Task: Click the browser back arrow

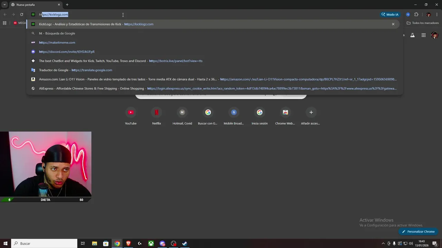Action: click(5, 14)
